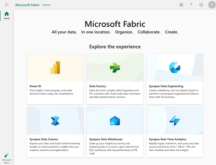Click the 'All your data.' tagline text
216x165 pixels.
64,32
